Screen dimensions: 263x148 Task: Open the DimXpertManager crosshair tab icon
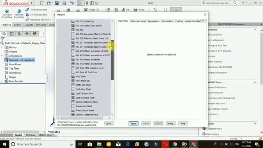(x=27, y=34)
